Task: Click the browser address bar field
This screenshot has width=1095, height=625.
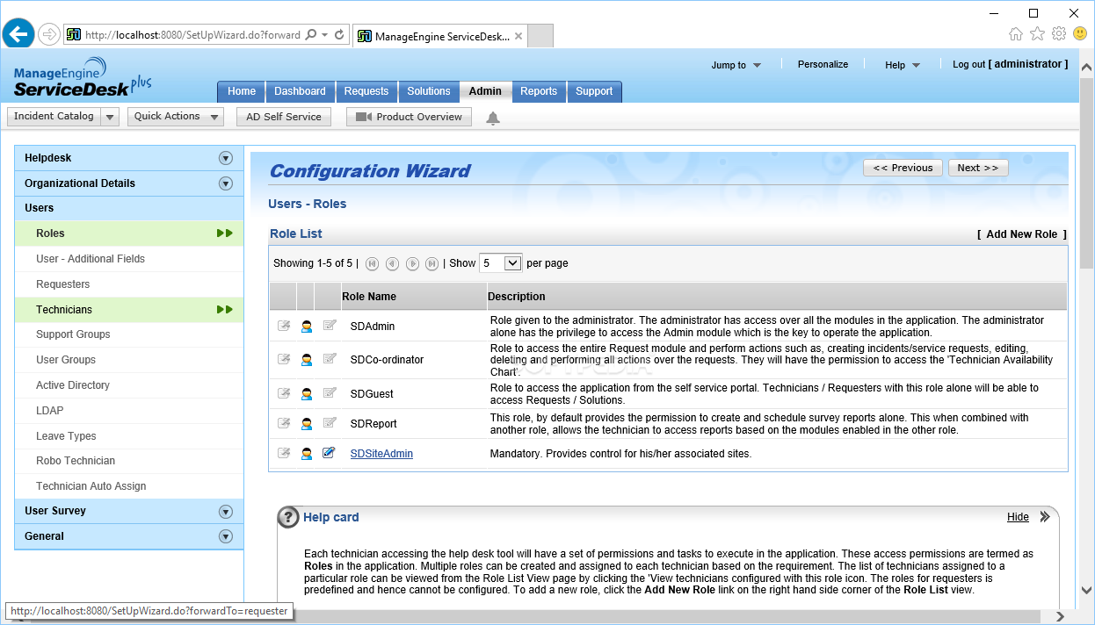Action: pyautogui.click(x=192, y=35)
